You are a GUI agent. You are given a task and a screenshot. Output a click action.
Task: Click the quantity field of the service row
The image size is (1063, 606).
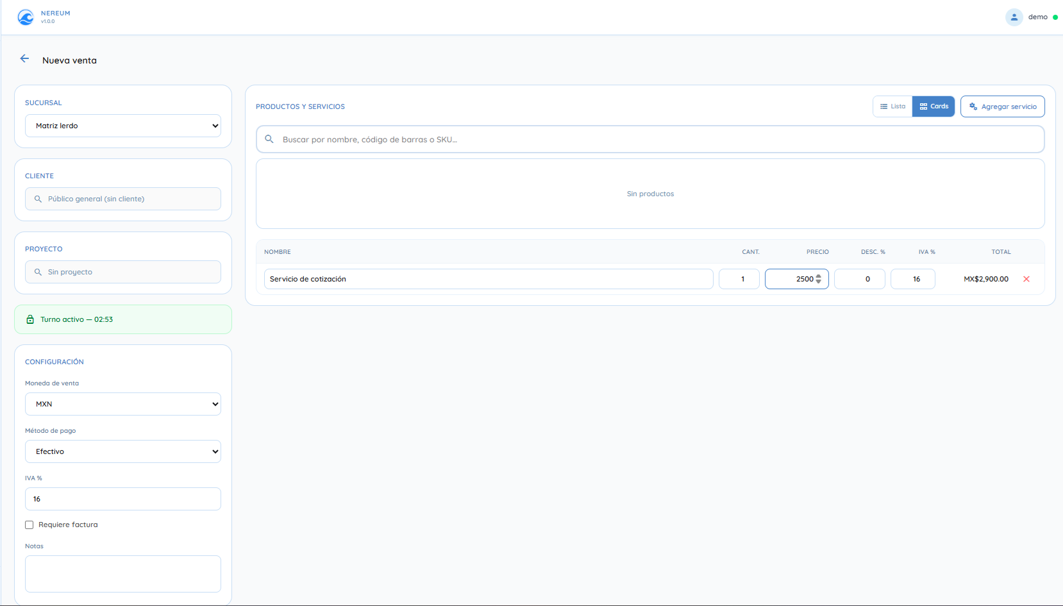(739, 279)
